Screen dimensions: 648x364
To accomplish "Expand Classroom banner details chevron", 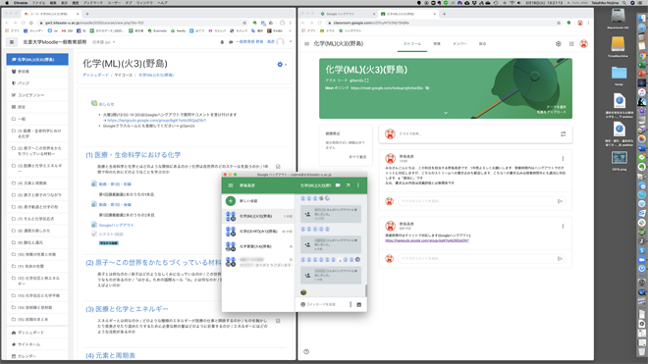I will [x=446, y=113].
